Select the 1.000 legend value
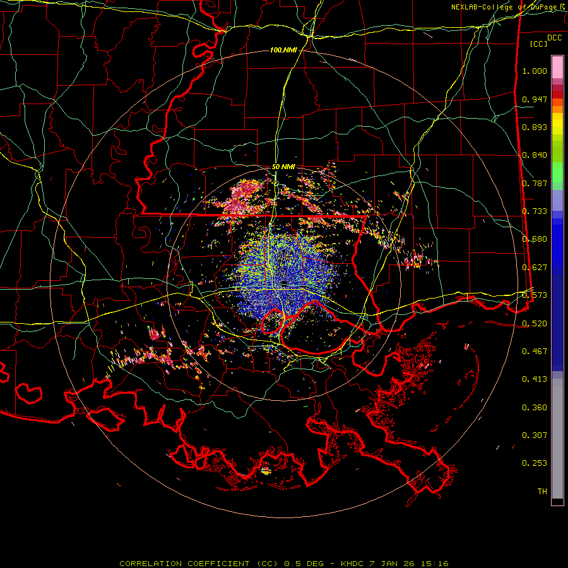The height and width of the screenshot is (568, 568). coord(535,71)
